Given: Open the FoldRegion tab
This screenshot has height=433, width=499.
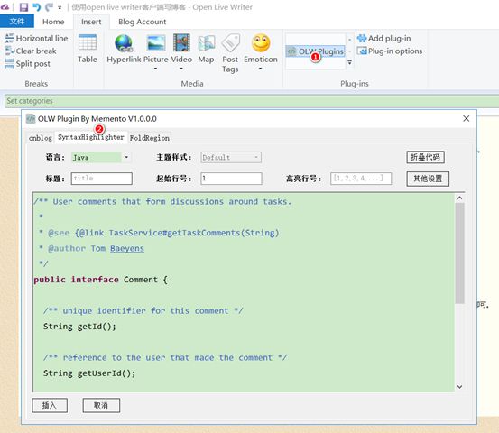Looking at the screenshot, I should (x=149, y=138).
